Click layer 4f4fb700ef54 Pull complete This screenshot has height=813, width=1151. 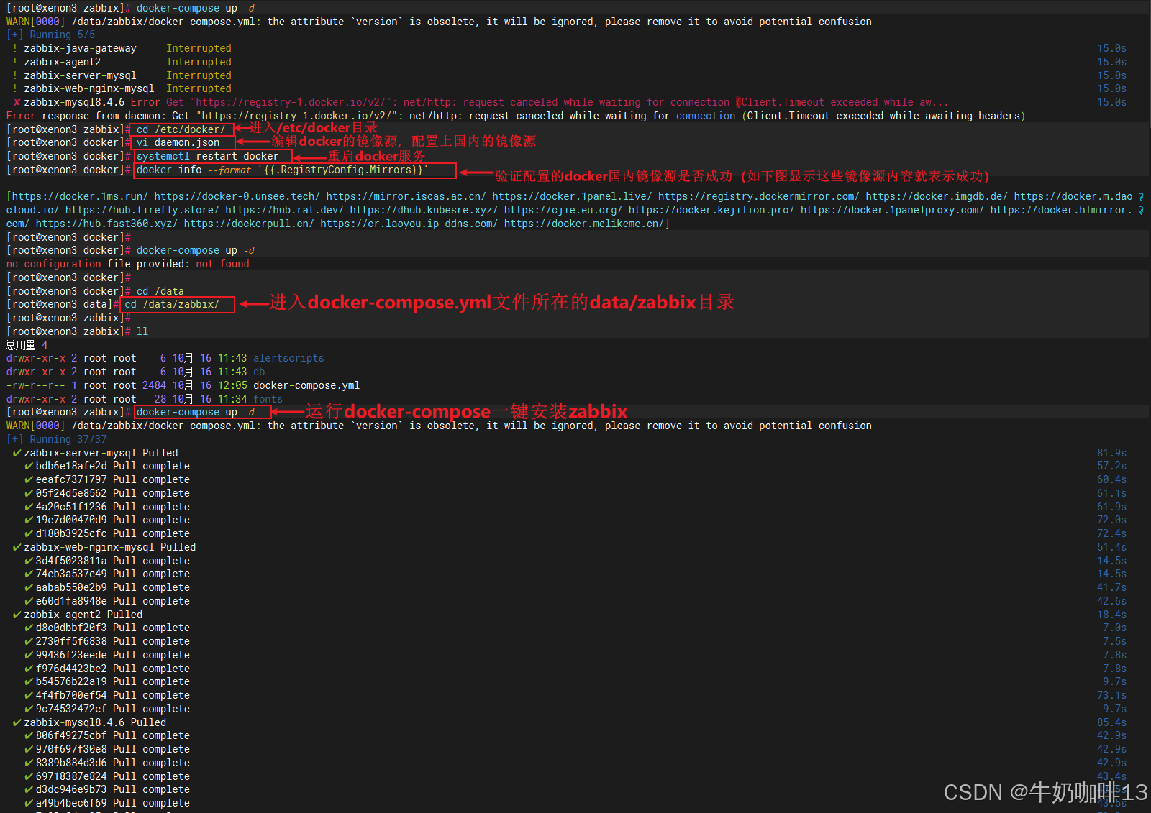click(x=107, y=695)
